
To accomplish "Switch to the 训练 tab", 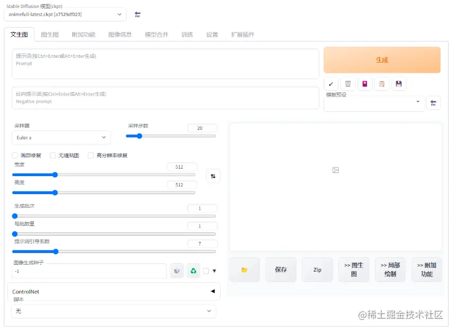I will pos(187,34).
